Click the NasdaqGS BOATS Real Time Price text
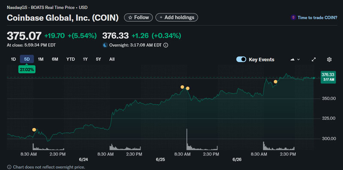The image size is (343, 170). point(47,7)
